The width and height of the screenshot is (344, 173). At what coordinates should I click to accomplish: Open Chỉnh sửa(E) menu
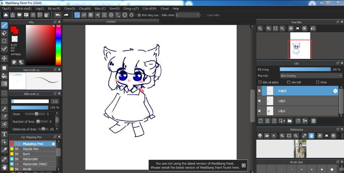pyautogui.click(x=23, y=8)
